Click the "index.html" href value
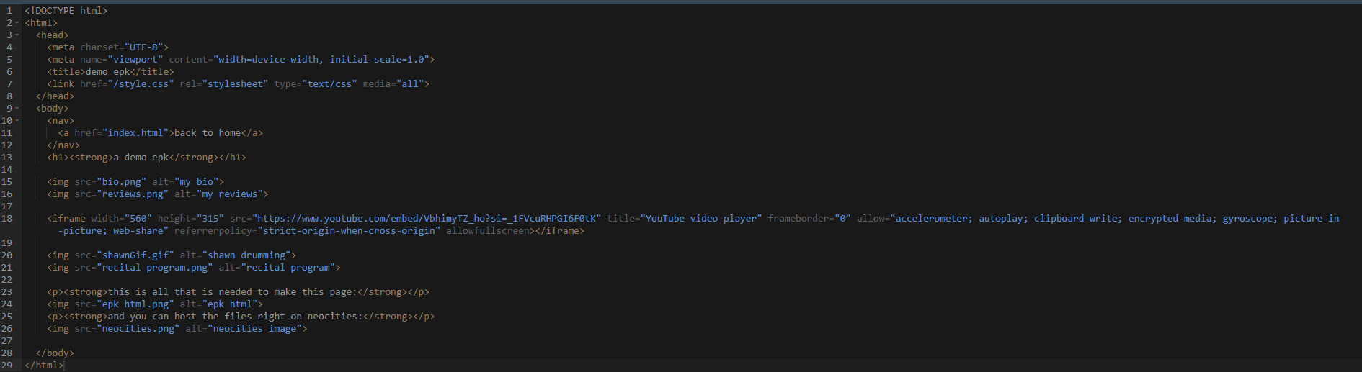1362x372 pixels. [135, 133]
